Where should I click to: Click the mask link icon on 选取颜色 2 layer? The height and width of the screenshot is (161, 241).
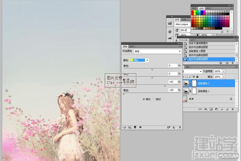(x=191, y=83)
